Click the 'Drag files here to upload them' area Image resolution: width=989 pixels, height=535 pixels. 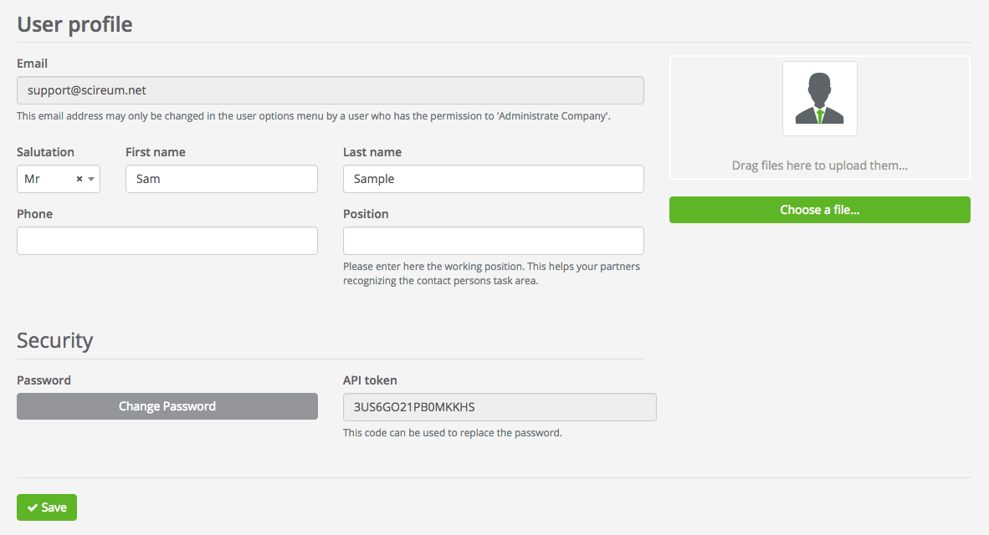coord(819,166)
